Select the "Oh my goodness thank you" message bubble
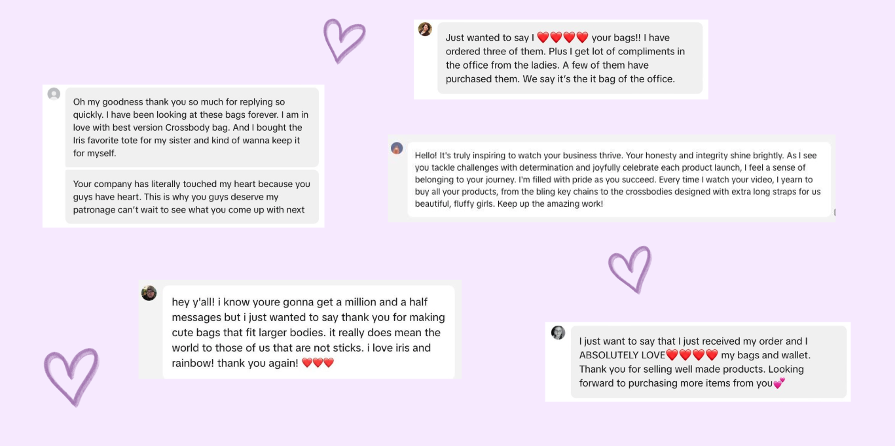This screenshot has height=446, width=895. pyautogui.click(x=192, y=128)
